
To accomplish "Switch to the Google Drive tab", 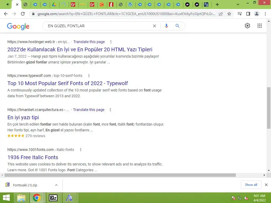I will 54,5.
